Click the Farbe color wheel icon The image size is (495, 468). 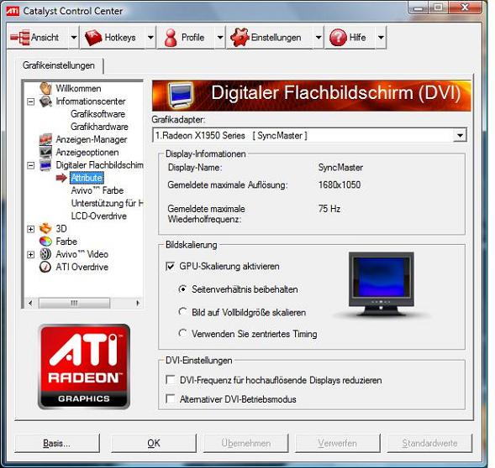coord(45,242)
